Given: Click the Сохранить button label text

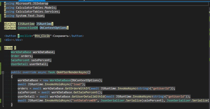Looking at the screenshot, I should [61, 36].
